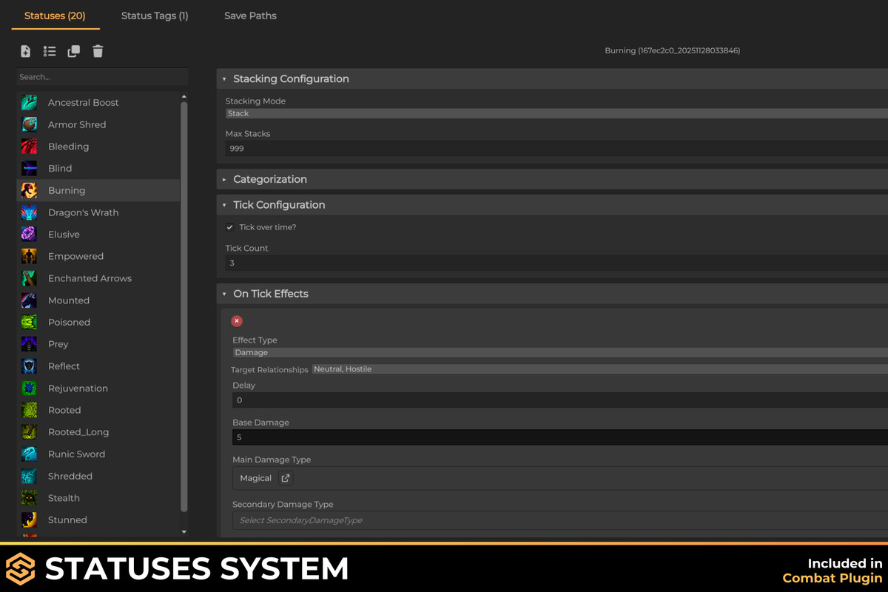Click the Dragon's Wrath status icon
This screenshot has height=592, width=888.
[x=30, y=212]
